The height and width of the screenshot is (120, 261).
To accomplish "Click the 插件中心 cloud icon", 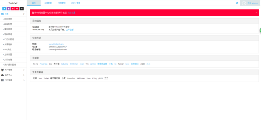I will [x=2, y=75].
